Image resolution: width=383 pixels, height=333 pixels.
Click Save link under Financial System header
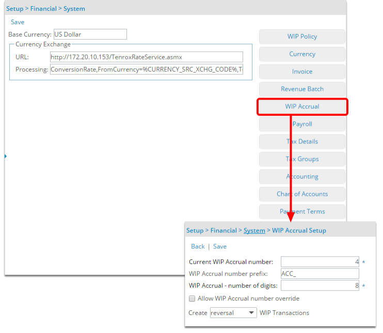(x=18, y=22)
